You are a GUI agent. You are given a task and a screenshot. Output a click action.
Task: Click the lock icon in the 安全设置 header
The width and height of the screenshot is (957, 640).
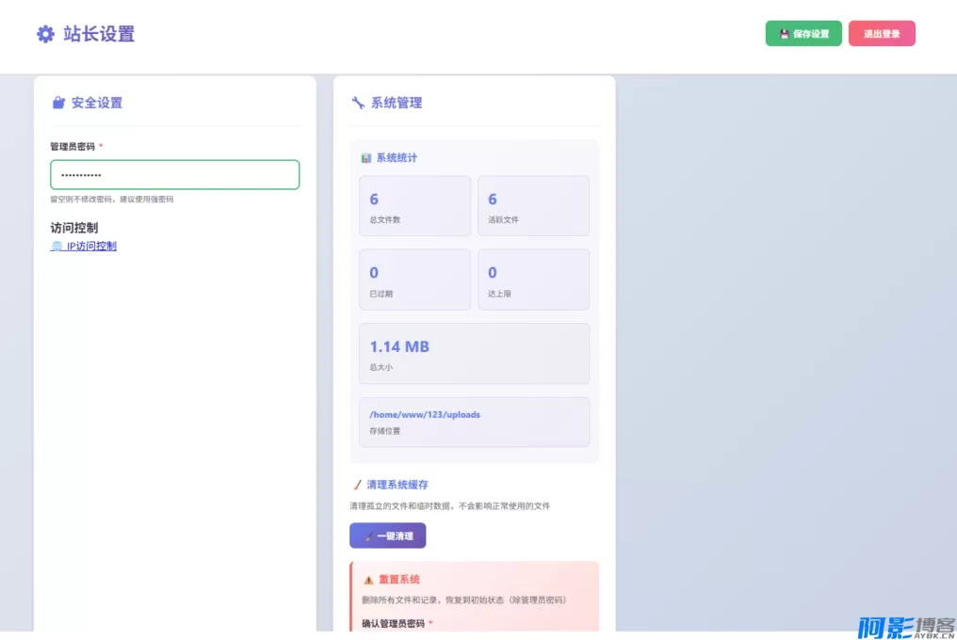58,103
